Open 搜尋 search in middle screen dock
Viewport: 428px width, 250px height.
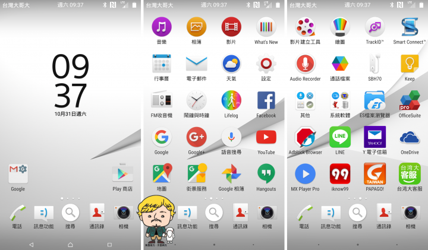pyautogui.click(x=214, y=213)
